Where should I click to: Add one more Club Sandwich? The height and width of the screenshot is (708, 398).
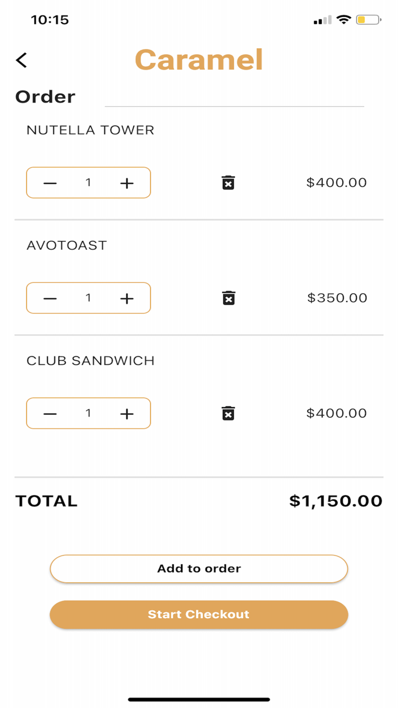pyautogui.click(x=126, y=414)
